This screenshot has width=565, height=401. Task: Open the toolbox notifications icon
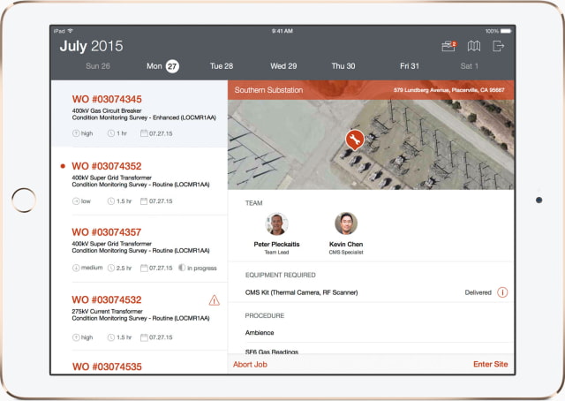449,46
